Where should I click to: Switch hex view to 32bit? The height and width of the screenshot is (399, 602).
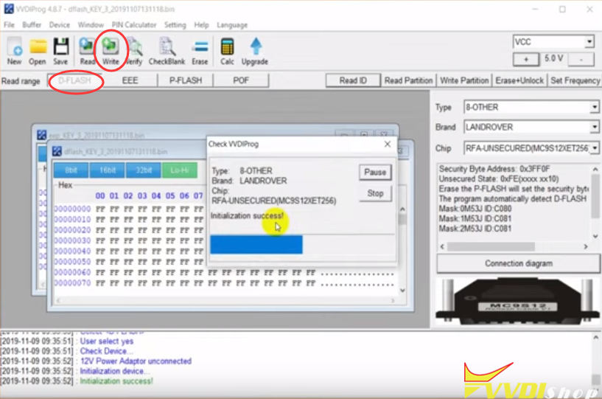coord(144,170)
